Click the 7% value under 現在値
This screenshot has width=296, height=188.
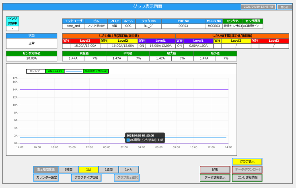tap(95, 59)
